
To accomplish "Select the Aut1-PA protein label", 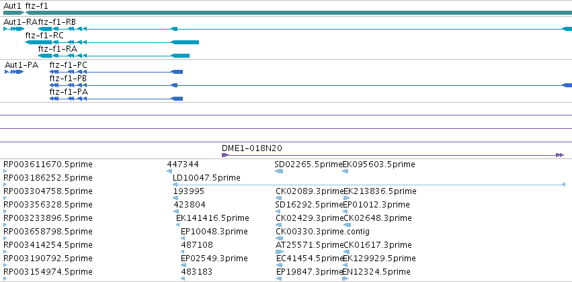I will click(22, 65).
